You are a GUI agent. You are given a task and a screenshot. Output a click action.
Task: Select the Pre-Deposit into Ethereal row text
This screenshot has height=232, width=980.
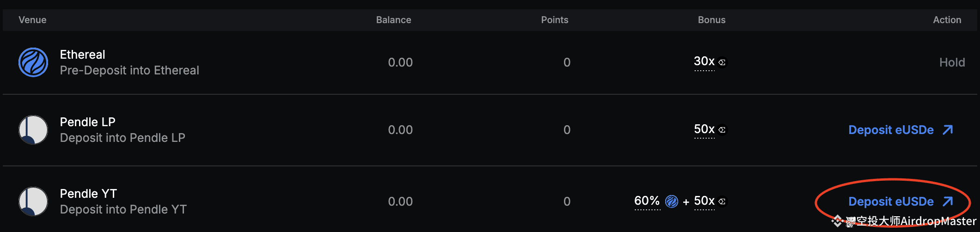click(x=129, y=70)
